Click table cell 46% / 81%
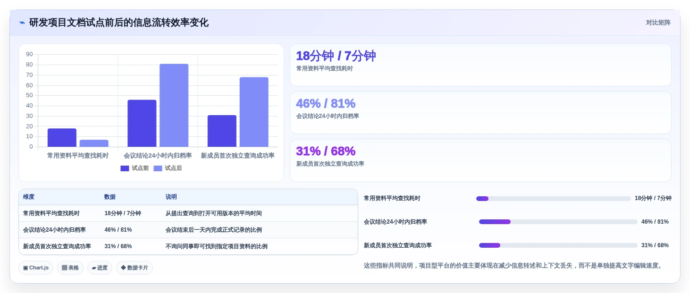 (x=118, y=230)
